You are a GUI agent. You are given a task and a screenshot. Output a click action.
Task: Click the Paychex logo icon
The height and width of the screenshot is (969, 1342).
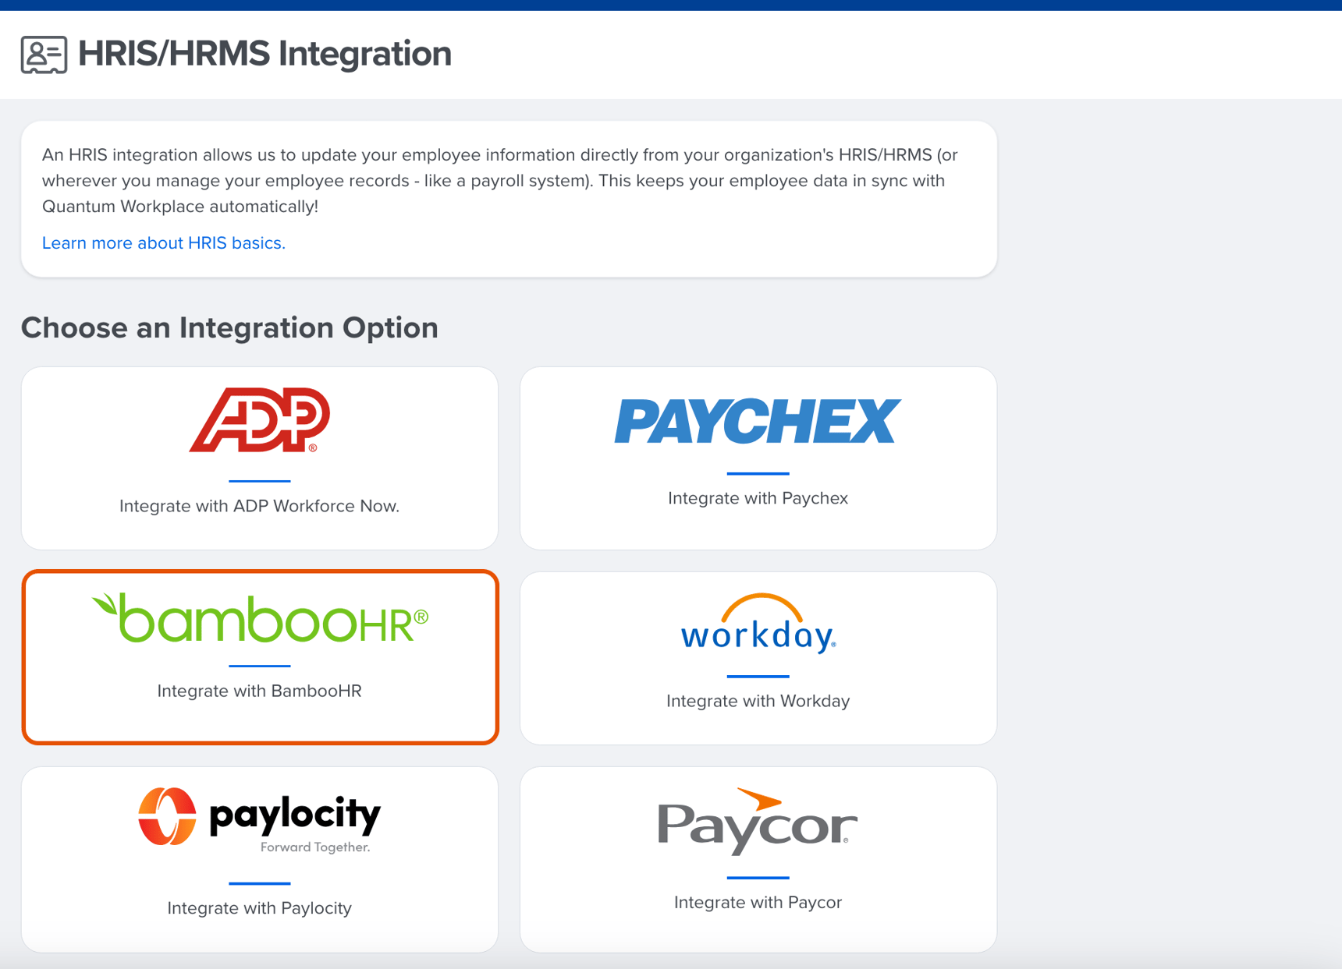[758, 422]
